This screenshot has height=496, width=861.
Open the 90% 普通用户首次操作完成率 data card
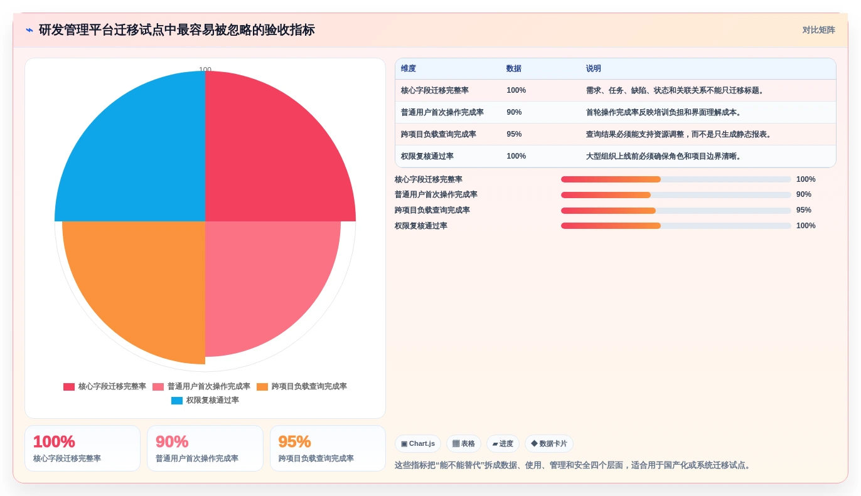[x=205, y=448]
